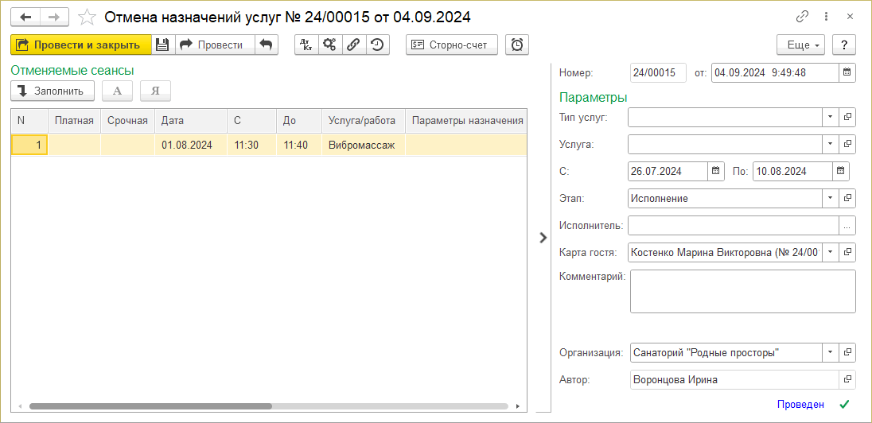872x423 pixels.
Task: Click the Услуга input field
Action: (725, 144)
